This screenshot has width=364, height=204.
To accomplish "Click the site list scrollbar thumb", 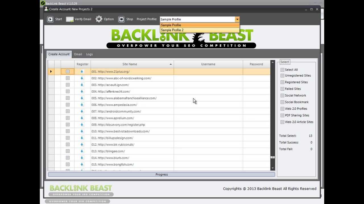I will pyautogui.click(x=273, y=157).
